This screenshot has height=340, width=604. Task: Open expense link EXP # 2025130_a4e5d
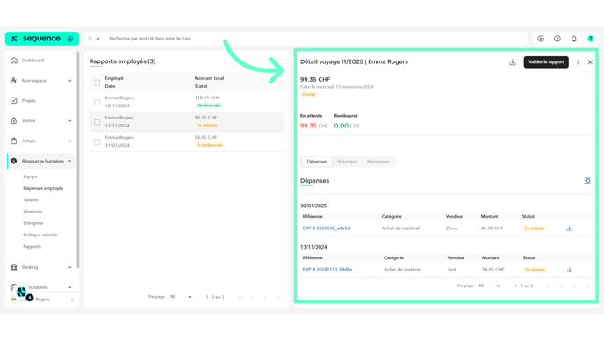[327, 228]
